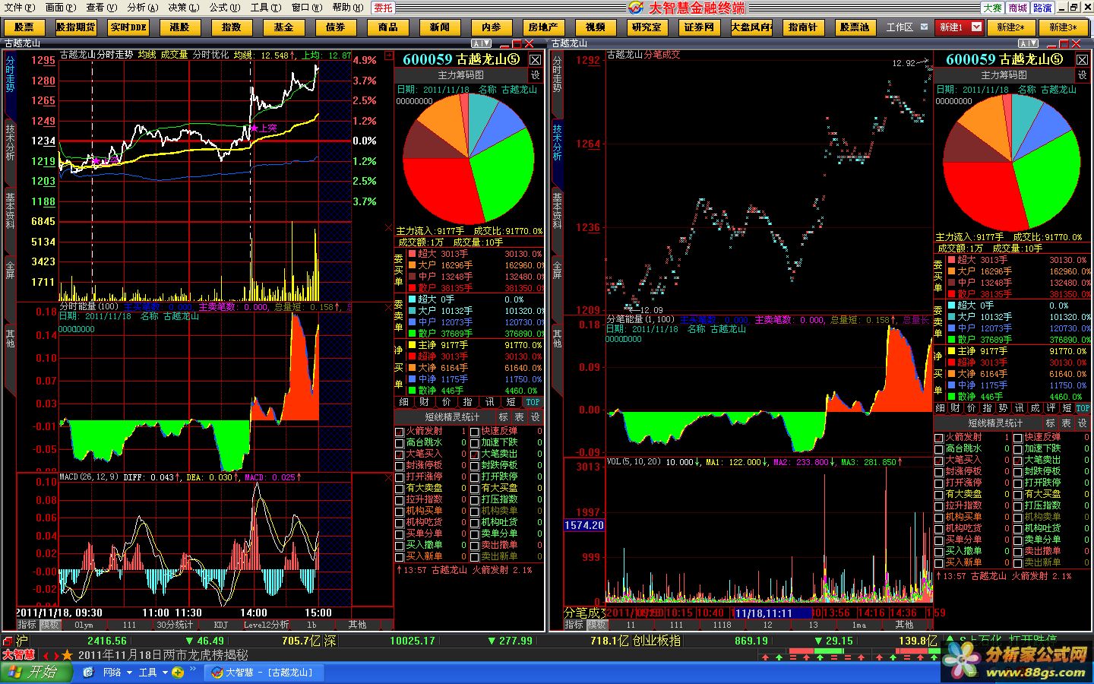Close the right 600059 info panel with X box
Image resolution: width=1094 pixels, height=684 pixels.
click(x=1082, y=59)
